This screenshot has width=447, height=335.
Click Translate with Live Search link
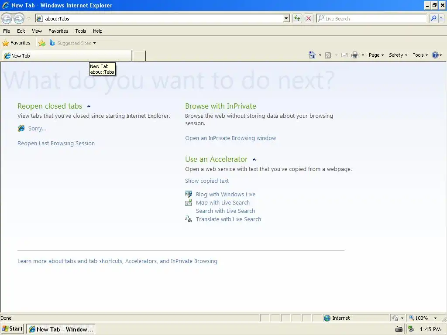(x=228, y=219)
